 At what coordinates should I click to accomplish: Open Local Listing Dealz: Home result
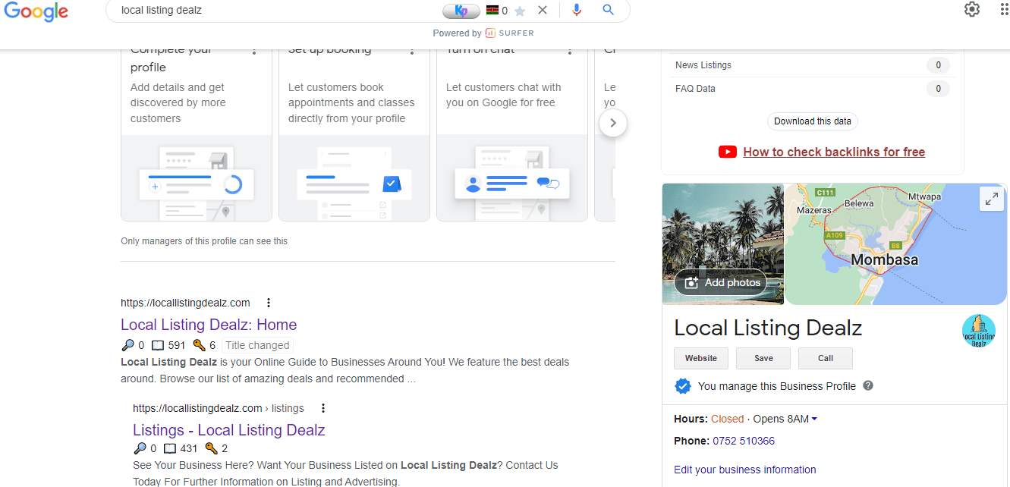click(x=209, y=325)
